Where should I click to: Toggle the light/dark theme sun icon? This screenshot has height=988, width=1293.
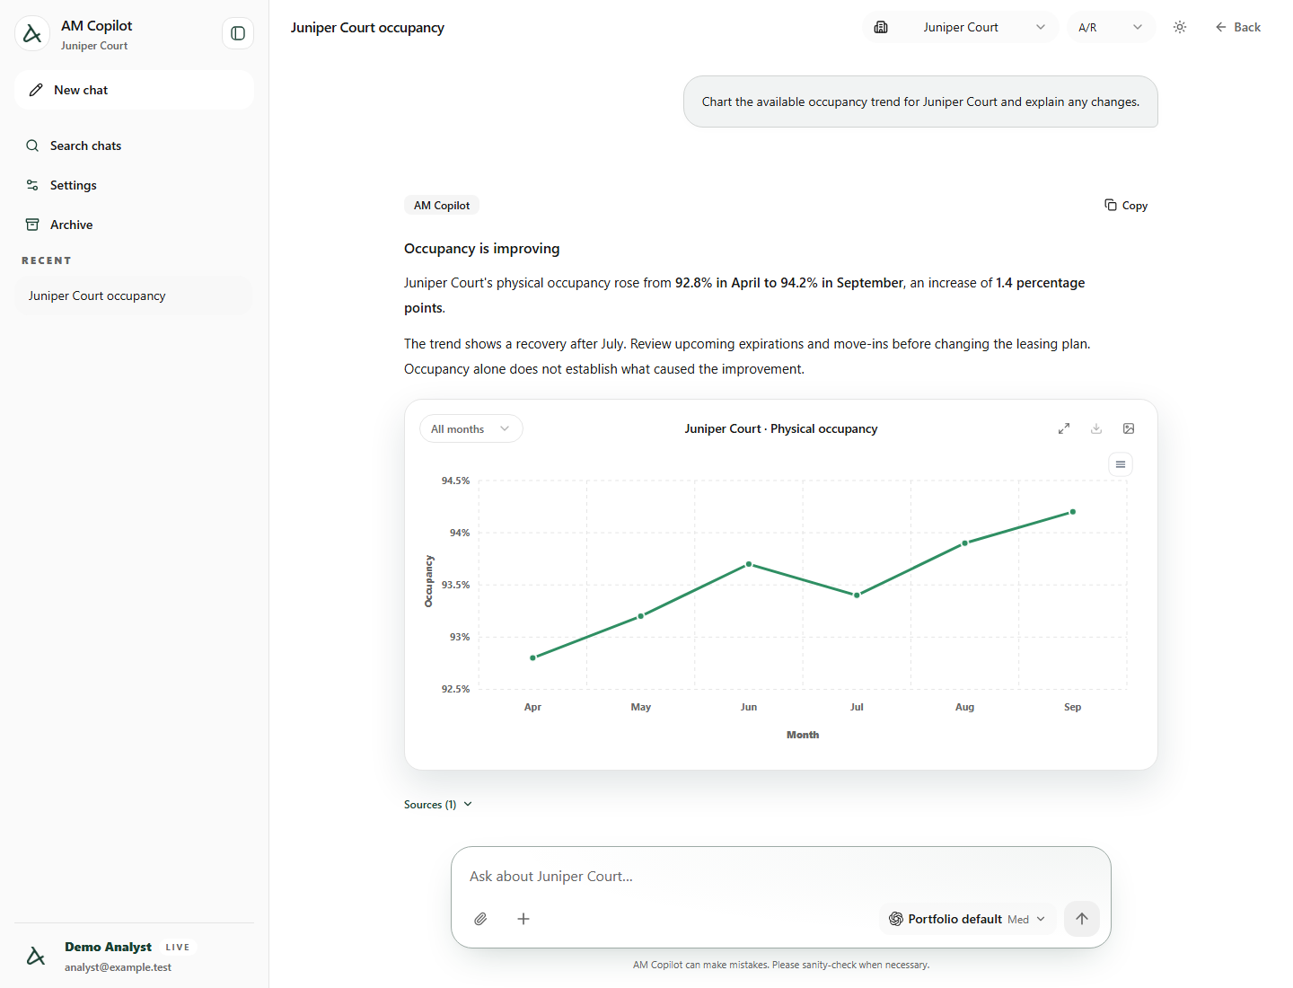coord(1180,27)
